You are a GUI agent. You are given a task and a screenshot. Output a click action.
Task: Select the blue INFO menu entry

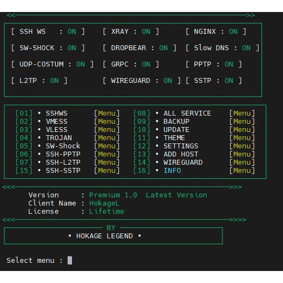pos(172,171)
